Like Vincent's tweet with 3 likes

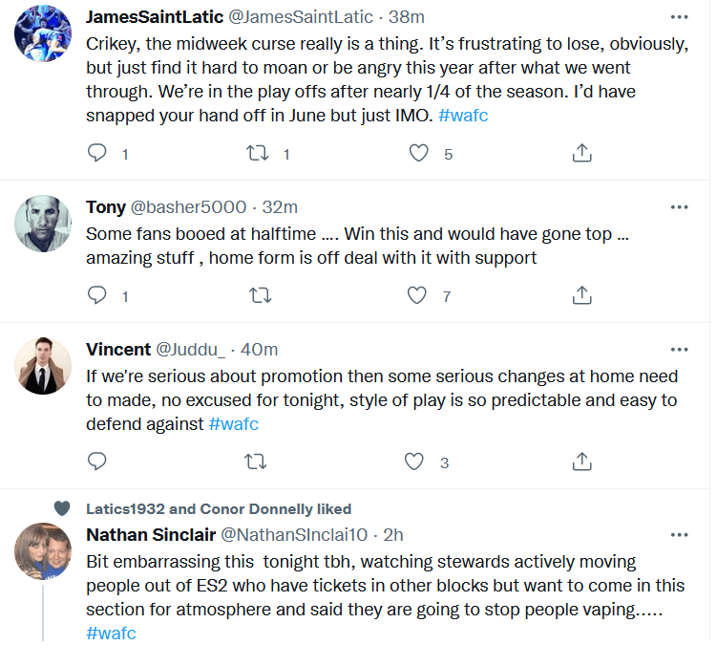click(x=413, y=462)
